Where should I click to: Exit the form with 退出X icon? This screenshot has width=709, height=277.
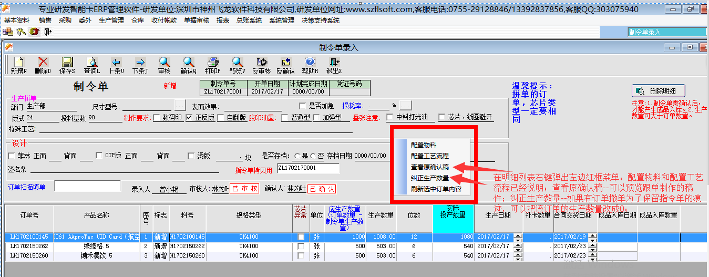[x=334, y=62]
